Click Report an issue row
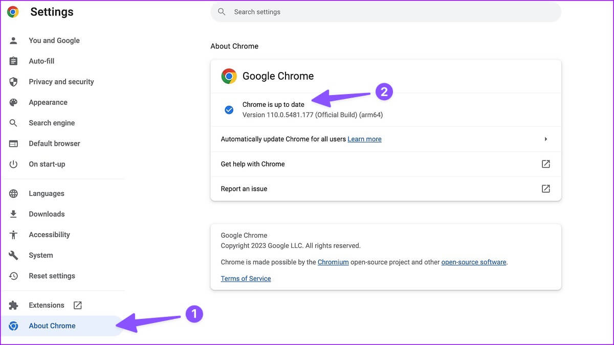This screenshot has width=614, height=345. click(386, 189)
